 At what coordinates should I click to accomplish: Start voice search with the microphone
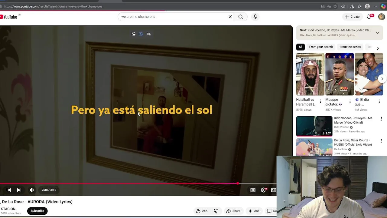pyautogui.click(x=255, y=17)
